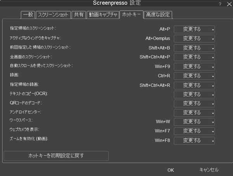Click the Win+F7 hotkey value
The image size is (233, 176).
162,131
